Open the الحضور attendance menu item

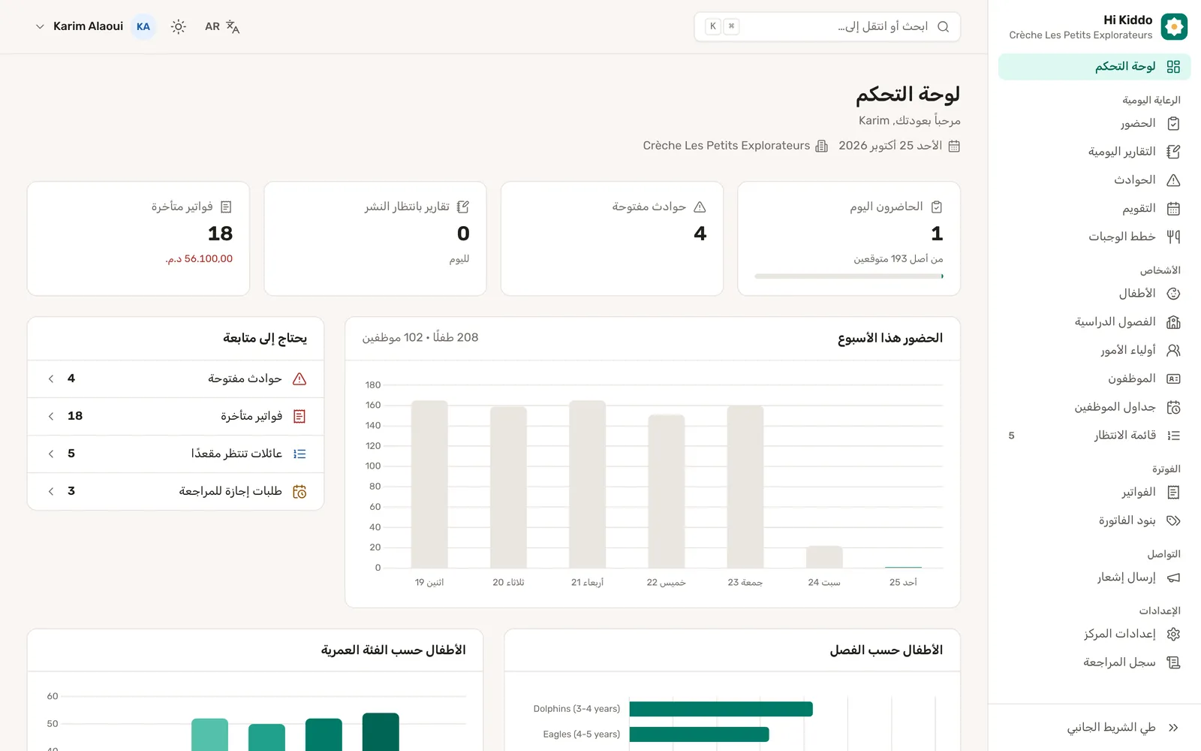click(1094, 123)
